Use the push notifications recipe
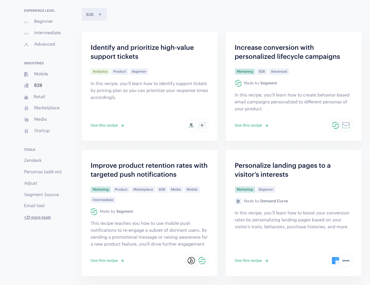This screenshot has width=370, height=285. coord(107,260)
